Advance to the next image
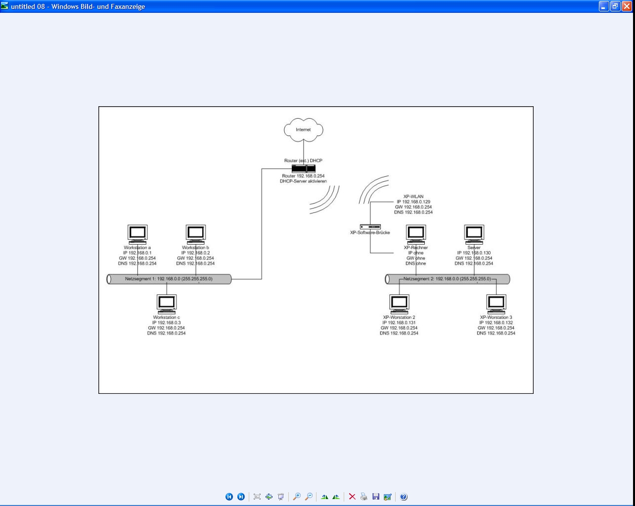Screen dimensions: 635x506 (241, 497)
